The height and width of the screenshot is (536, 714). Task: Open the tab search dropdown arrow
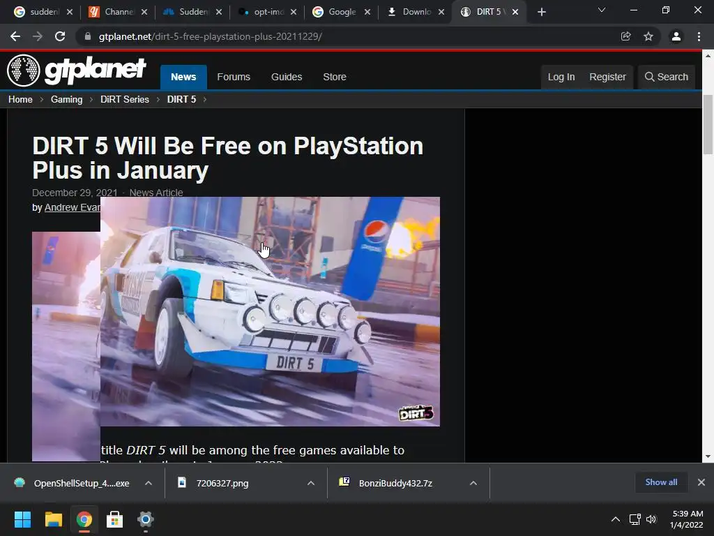[x=602, y=10]
